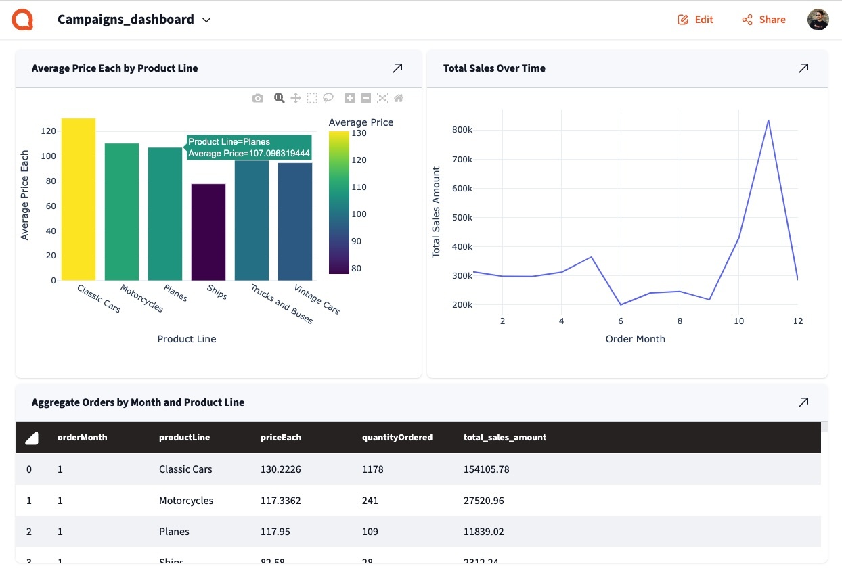The width and height of the screenshot is (842, 577).
Task: Click the Average Price Each by Product Line title
Action: coord(115,68)
